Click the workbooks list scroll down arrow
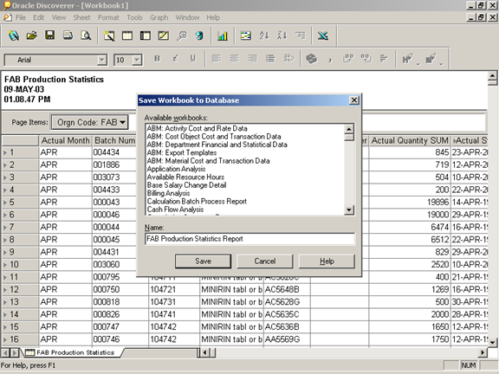Screen dimensions: 499x374 pyautogui.click(x=349, y=210)
